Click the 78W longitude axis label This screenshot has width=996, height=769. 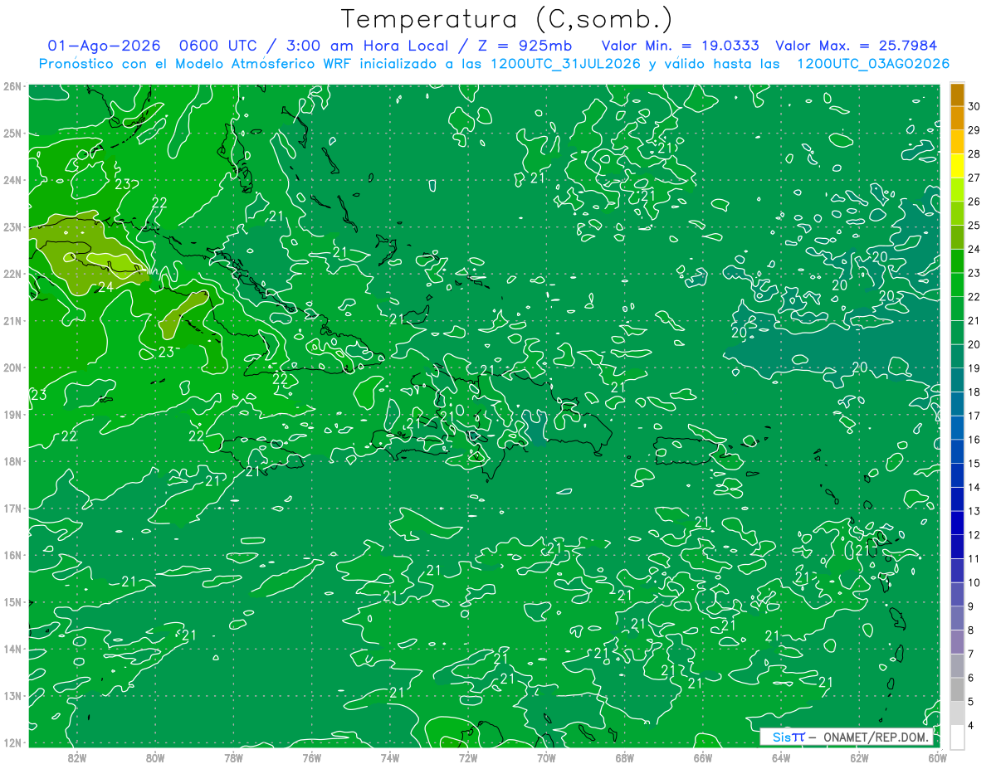coord(233,757)
